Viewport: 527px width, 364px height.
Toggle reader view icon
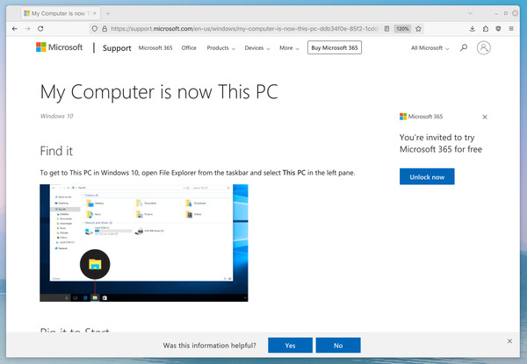pyautogui.click(x=386, y=29)
